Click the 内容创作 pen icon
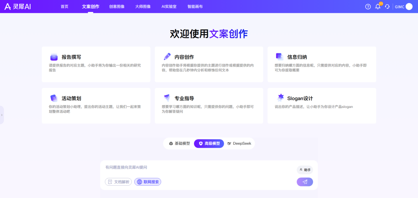Screen dimensions: 418x198 pos(167,56)
